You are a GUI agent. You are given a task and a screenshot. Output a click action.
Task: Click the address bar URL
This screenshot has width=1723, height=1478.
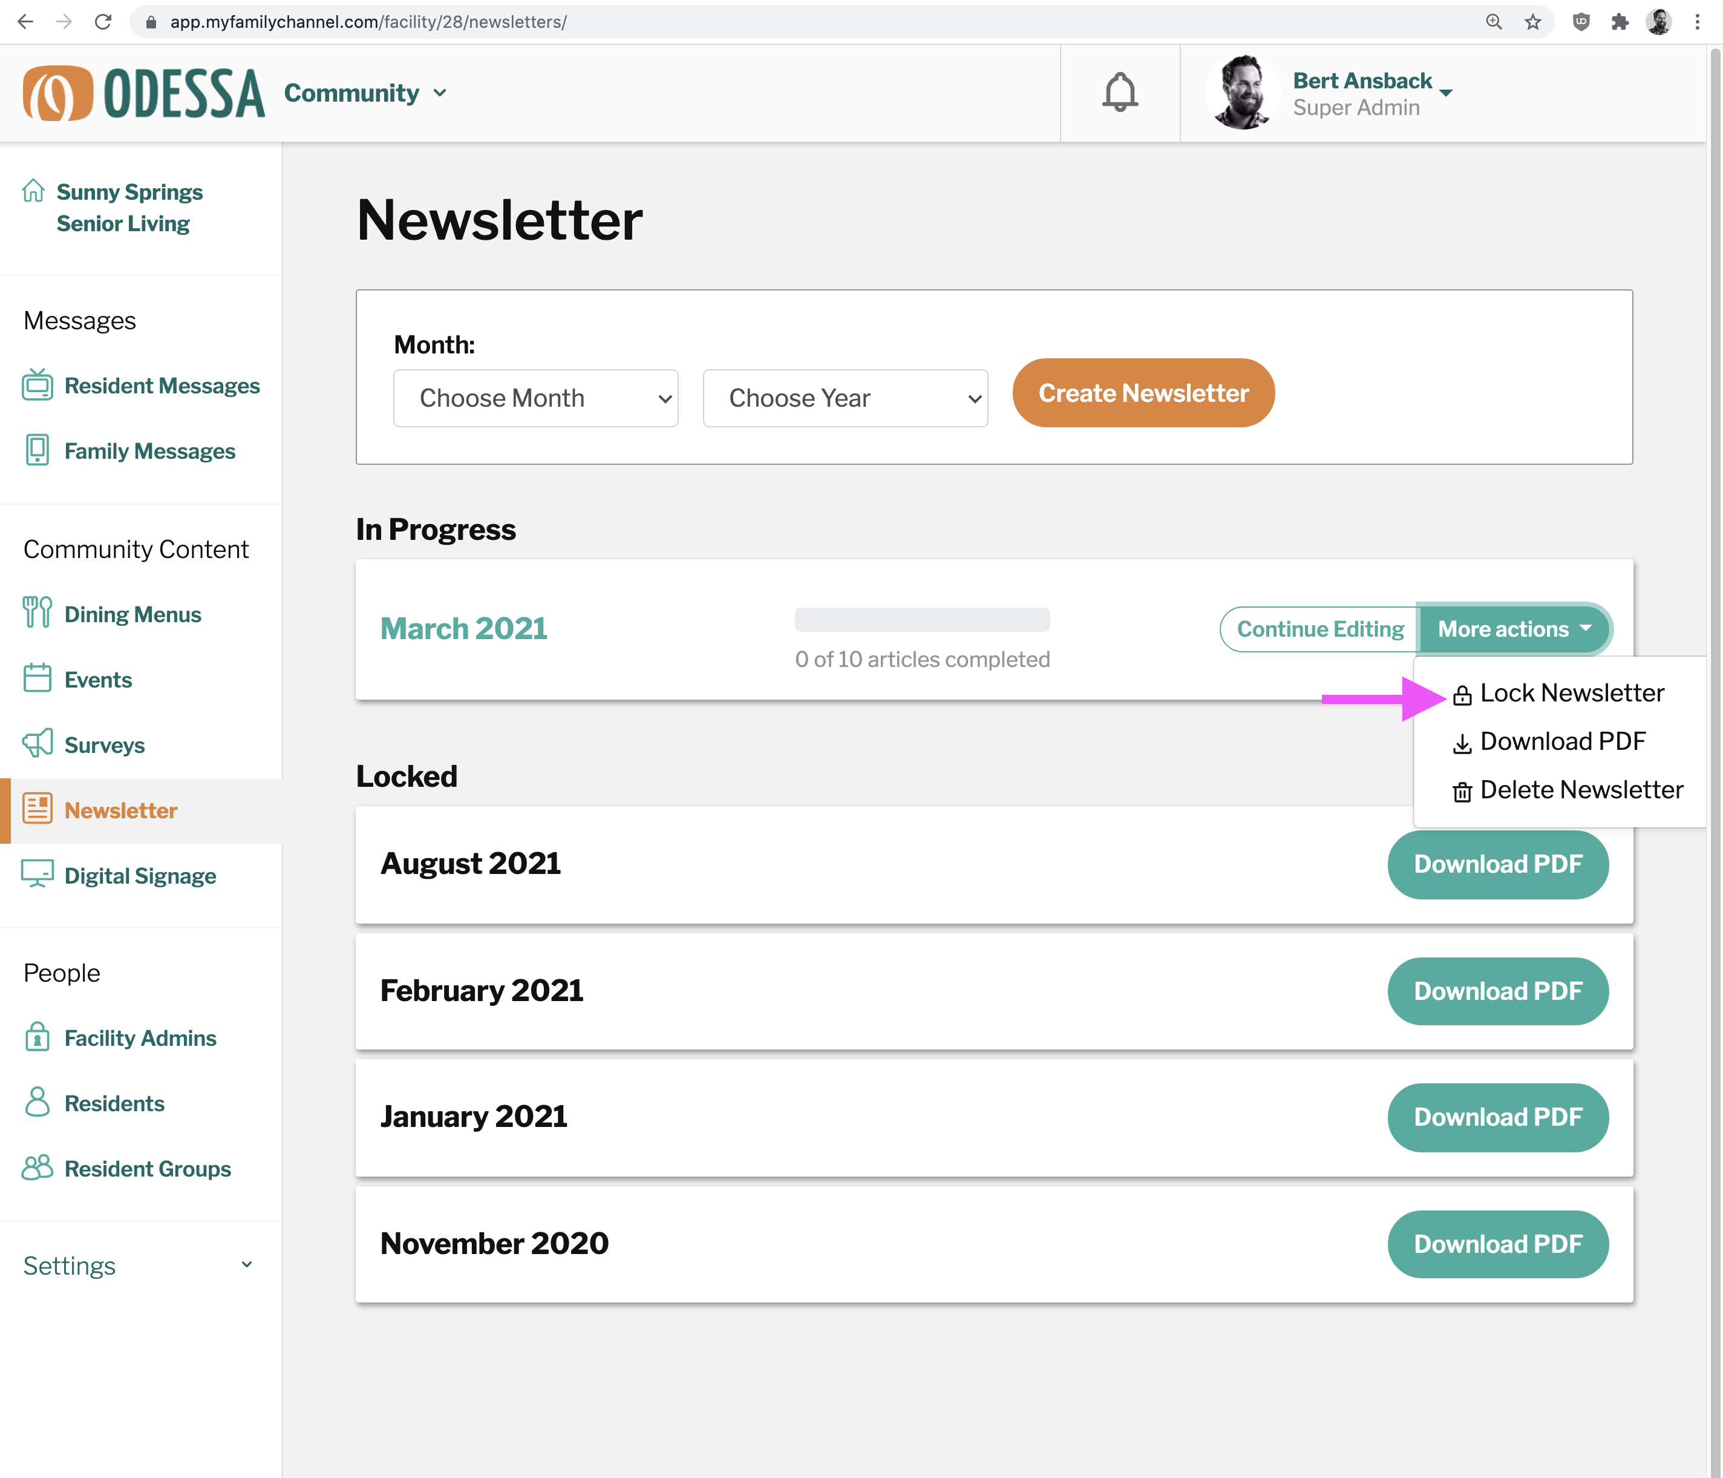tap(368, 22)
